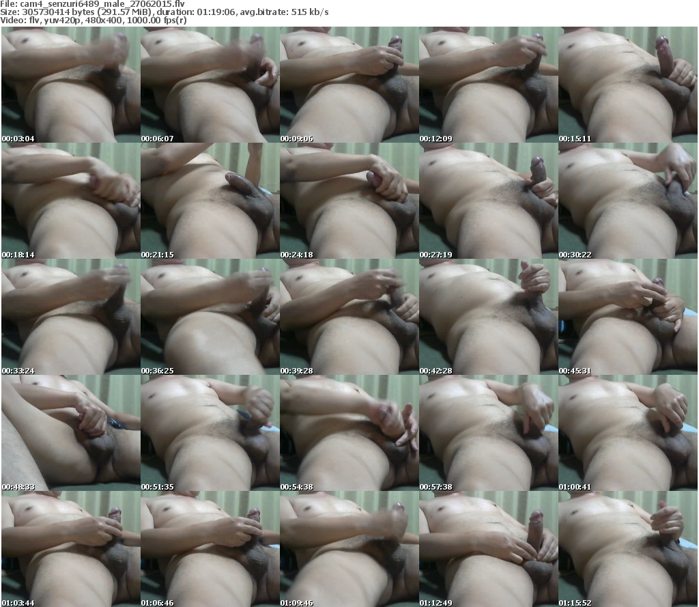This screenshot has width=699, height=607.
Task: Pick the frame labeled 00:42:28
Action: pyautogui.click(x=489, y=317)
